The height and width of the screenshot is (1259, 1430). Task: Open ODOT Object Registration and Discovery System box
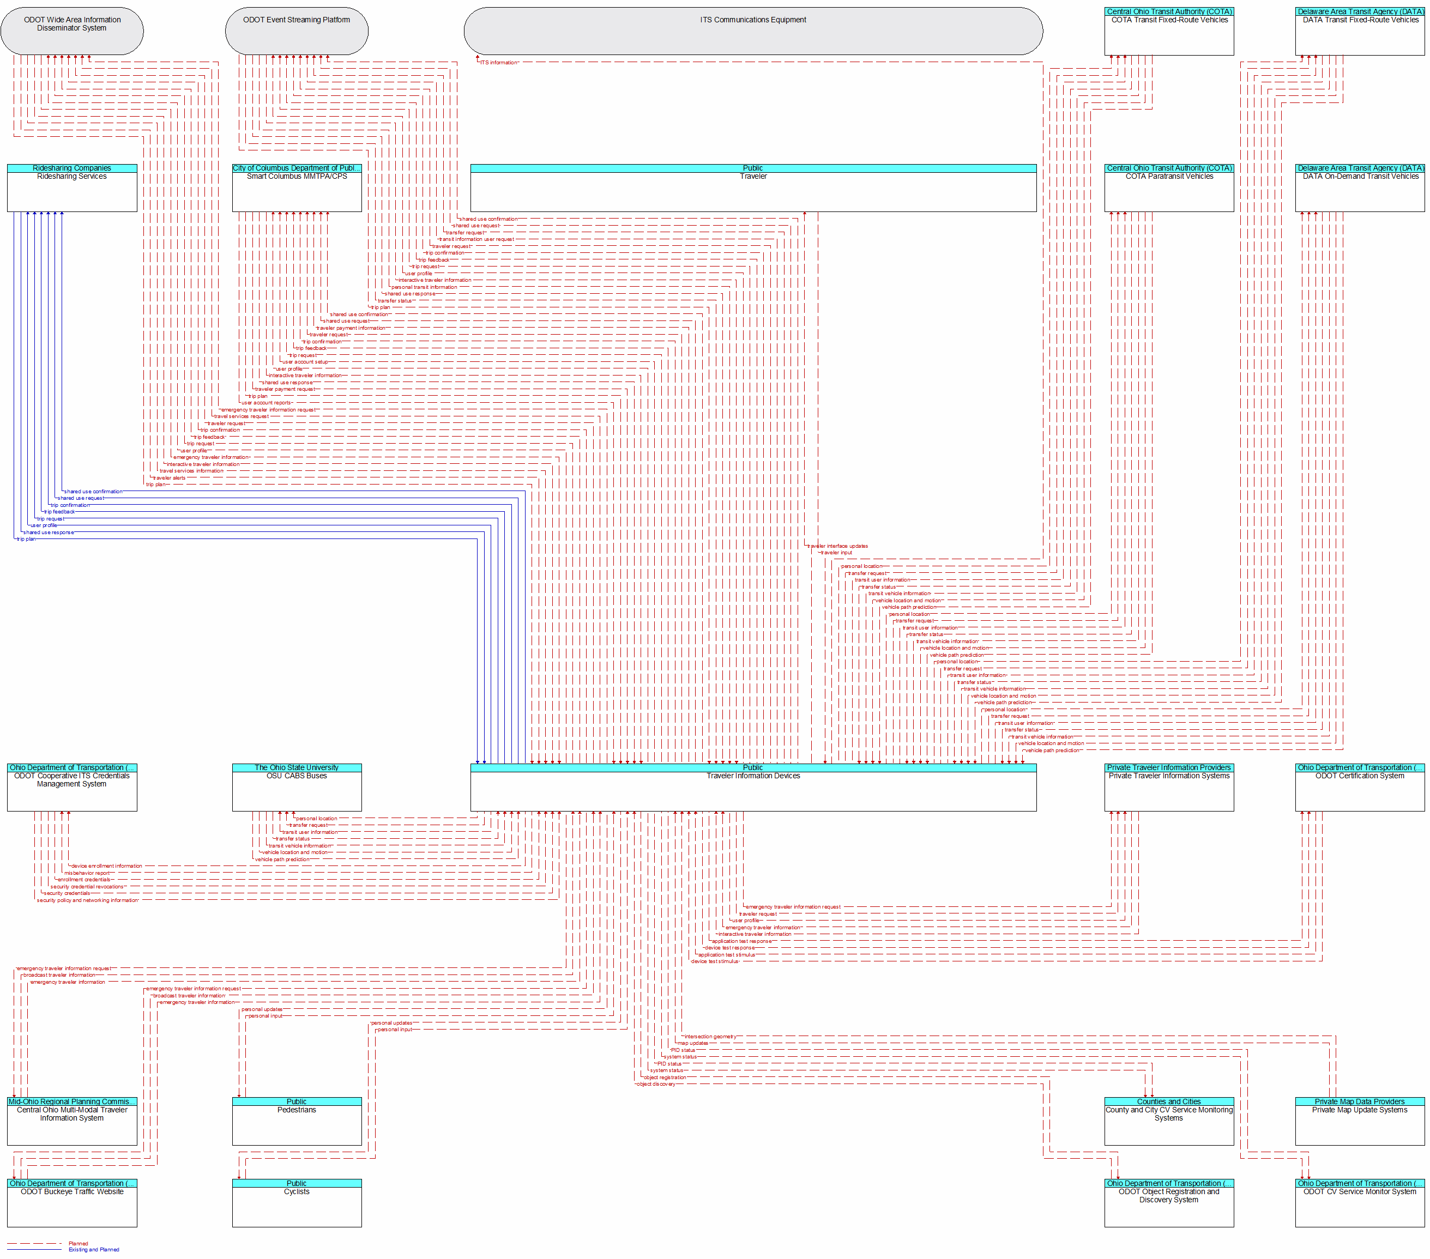click(x=1168, y=1203)
